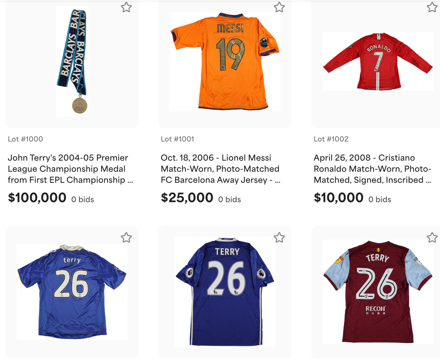
Task: Favorite the Messi orange jersey lot
Action: [x=279, y=7]
